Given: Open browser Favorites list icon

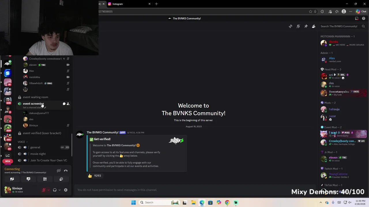Looking at the screenshot, I should pyautogui.click(x=337, y=11).
